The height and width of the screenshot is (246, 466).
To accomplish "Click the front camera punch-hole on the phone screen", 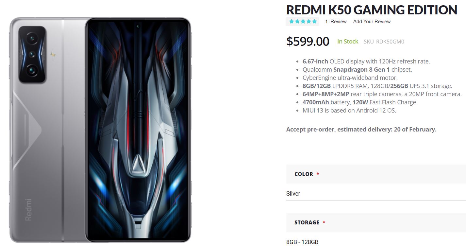I will pos(138,26).
